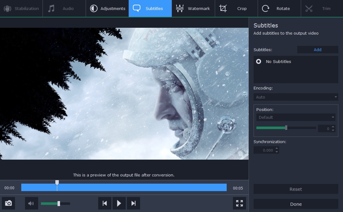Decrease the Synchronization value with down arrow
This screenshot has width=343, height=212.
click(x=276, y=152)
